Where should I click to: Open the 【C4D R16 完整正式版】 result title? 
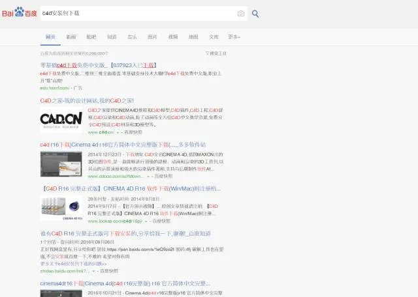pyautogui.click(x=131, y=188)
